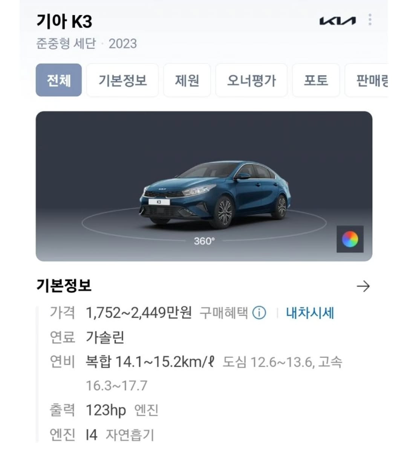Select the 전체 tab

click(59, 80)
